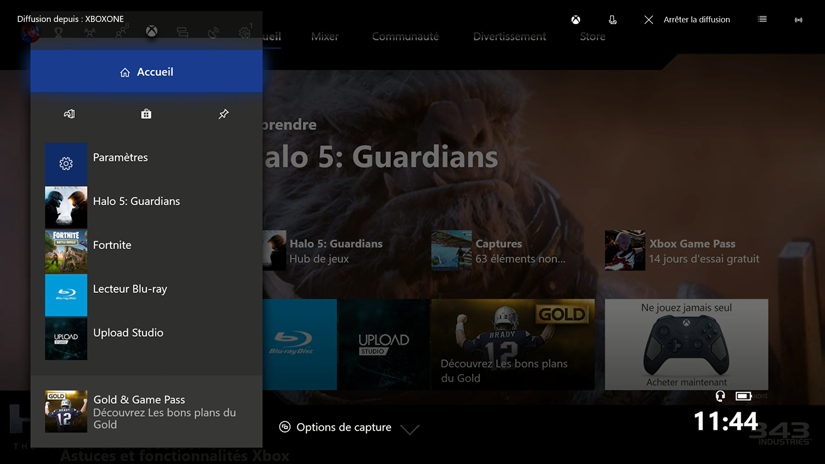825x464 pixels.
Task: Select the Accueil home button
Action: pyautogui.click(x=147, y=72)
